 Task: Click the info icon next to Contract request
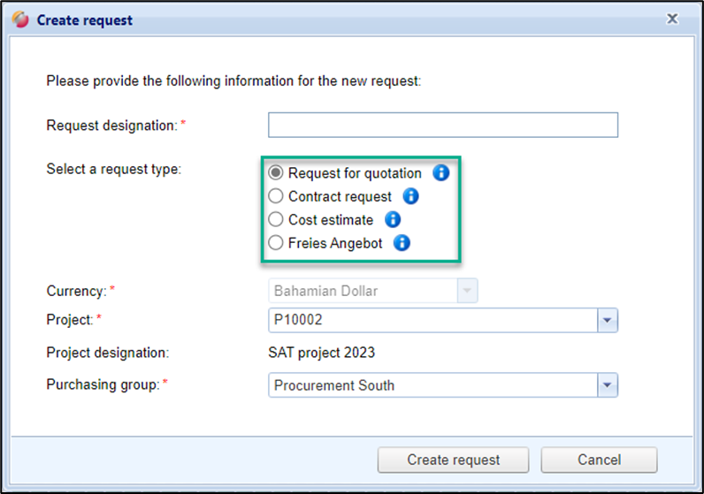(410, 196)
